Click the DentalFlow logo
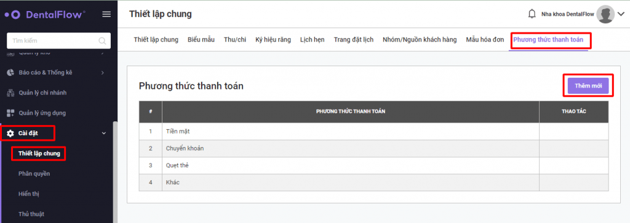The image size is (630, 223). [x=45, y=15]
